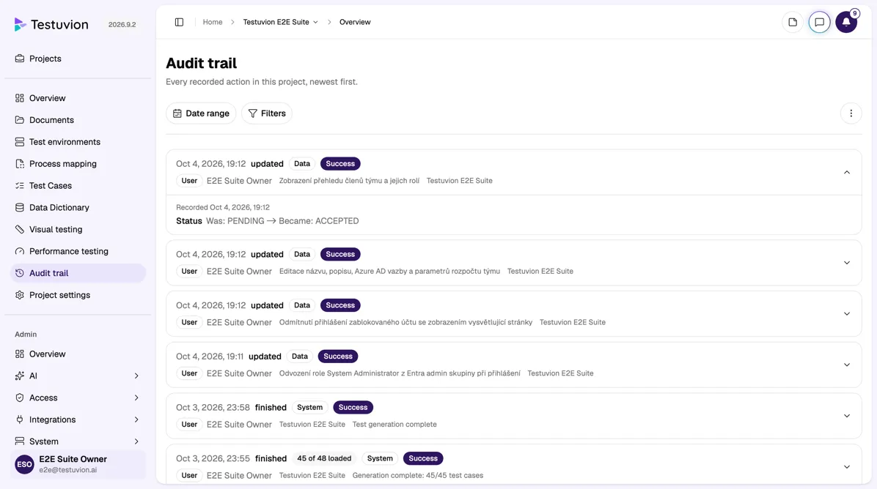
Task: Expand the System admin submenu
Action: tap(78, 441)
